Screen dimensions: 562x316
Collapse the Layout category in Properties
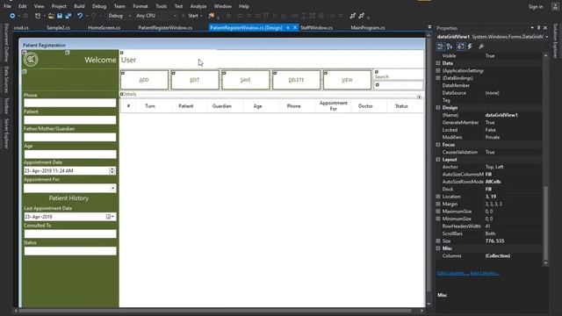(438, 160)
